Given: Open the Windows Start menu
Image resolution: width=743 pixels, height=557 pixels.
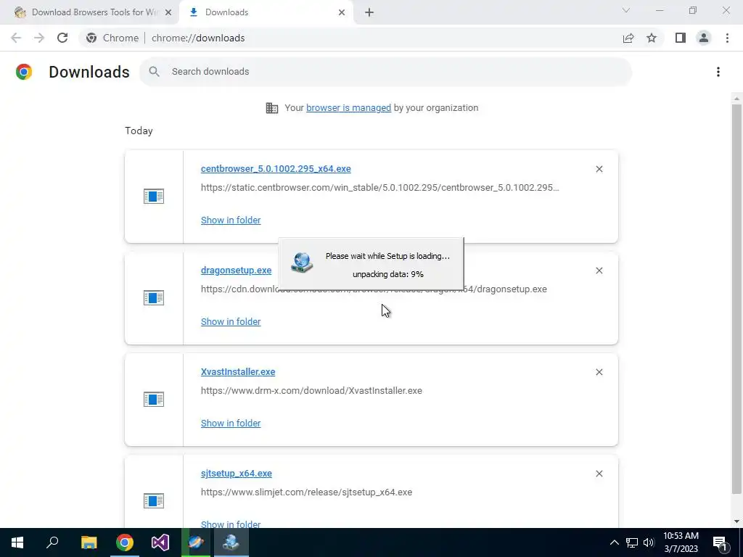Looking at the screenshot, I should point(17,542).
